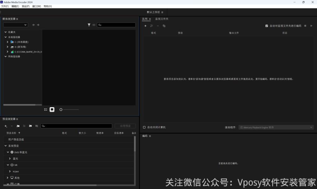Click the import presets icon
317x189 pixels.
click(30, 126)
